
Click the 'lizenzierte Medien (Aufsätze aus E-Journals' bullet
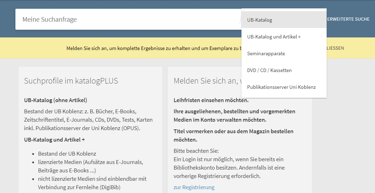pos(91,166)
